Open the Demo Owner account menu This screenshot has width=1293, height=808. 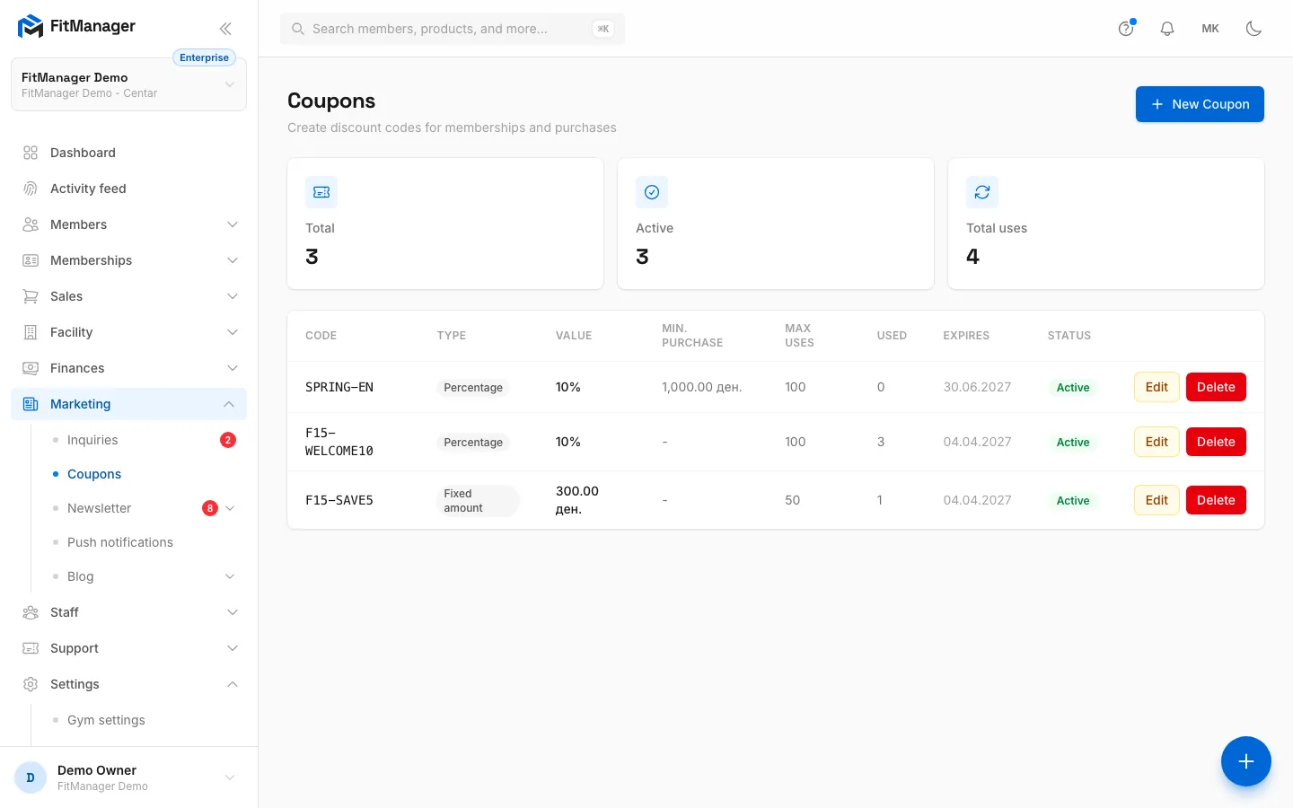click(x=128, y=777)
